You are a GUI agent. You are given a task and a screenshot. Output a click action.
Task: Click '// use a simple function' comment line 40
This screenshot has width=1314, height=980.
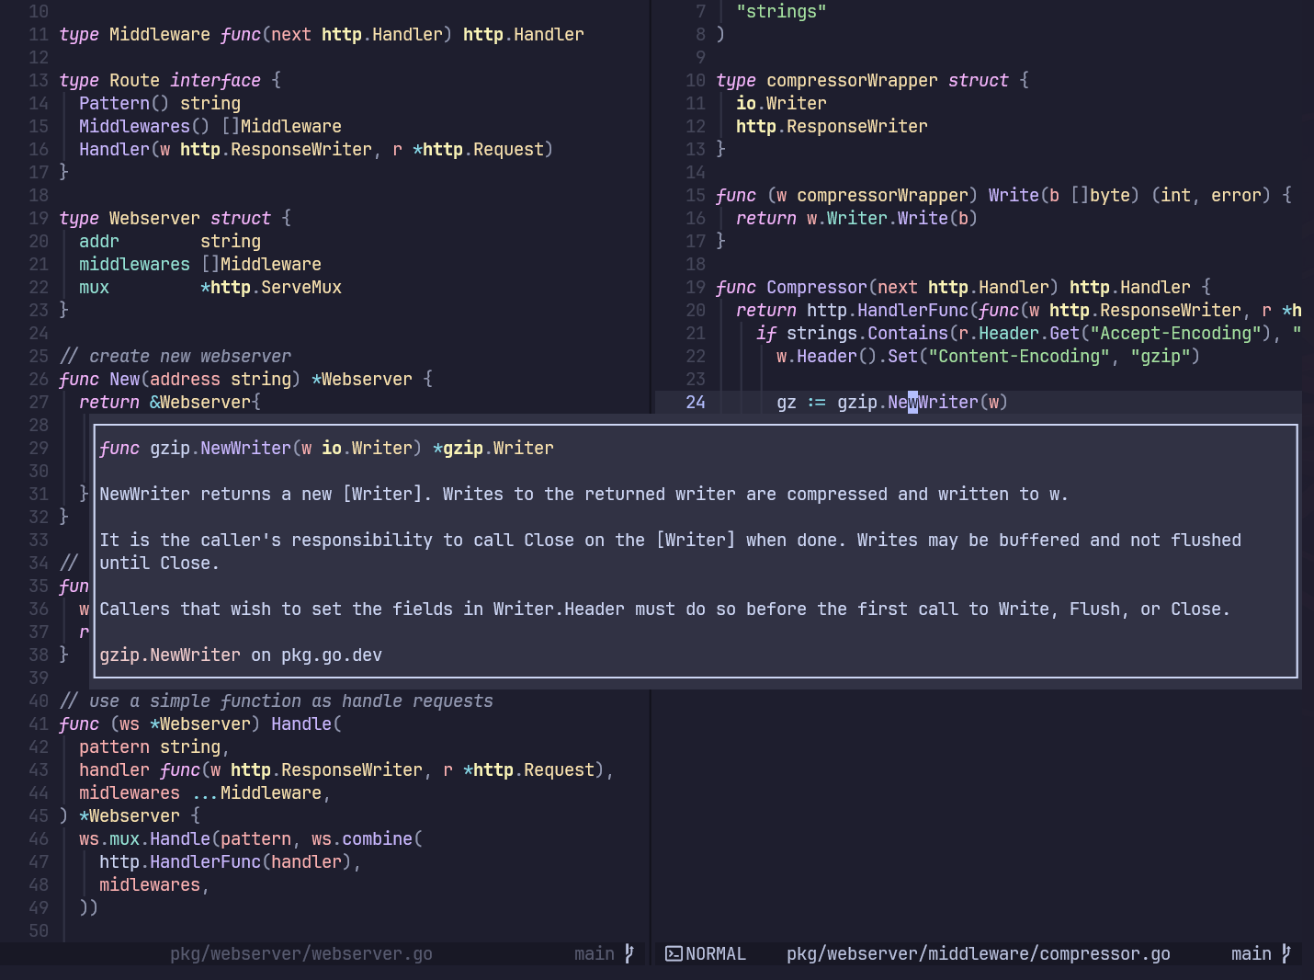click(276, 701)
